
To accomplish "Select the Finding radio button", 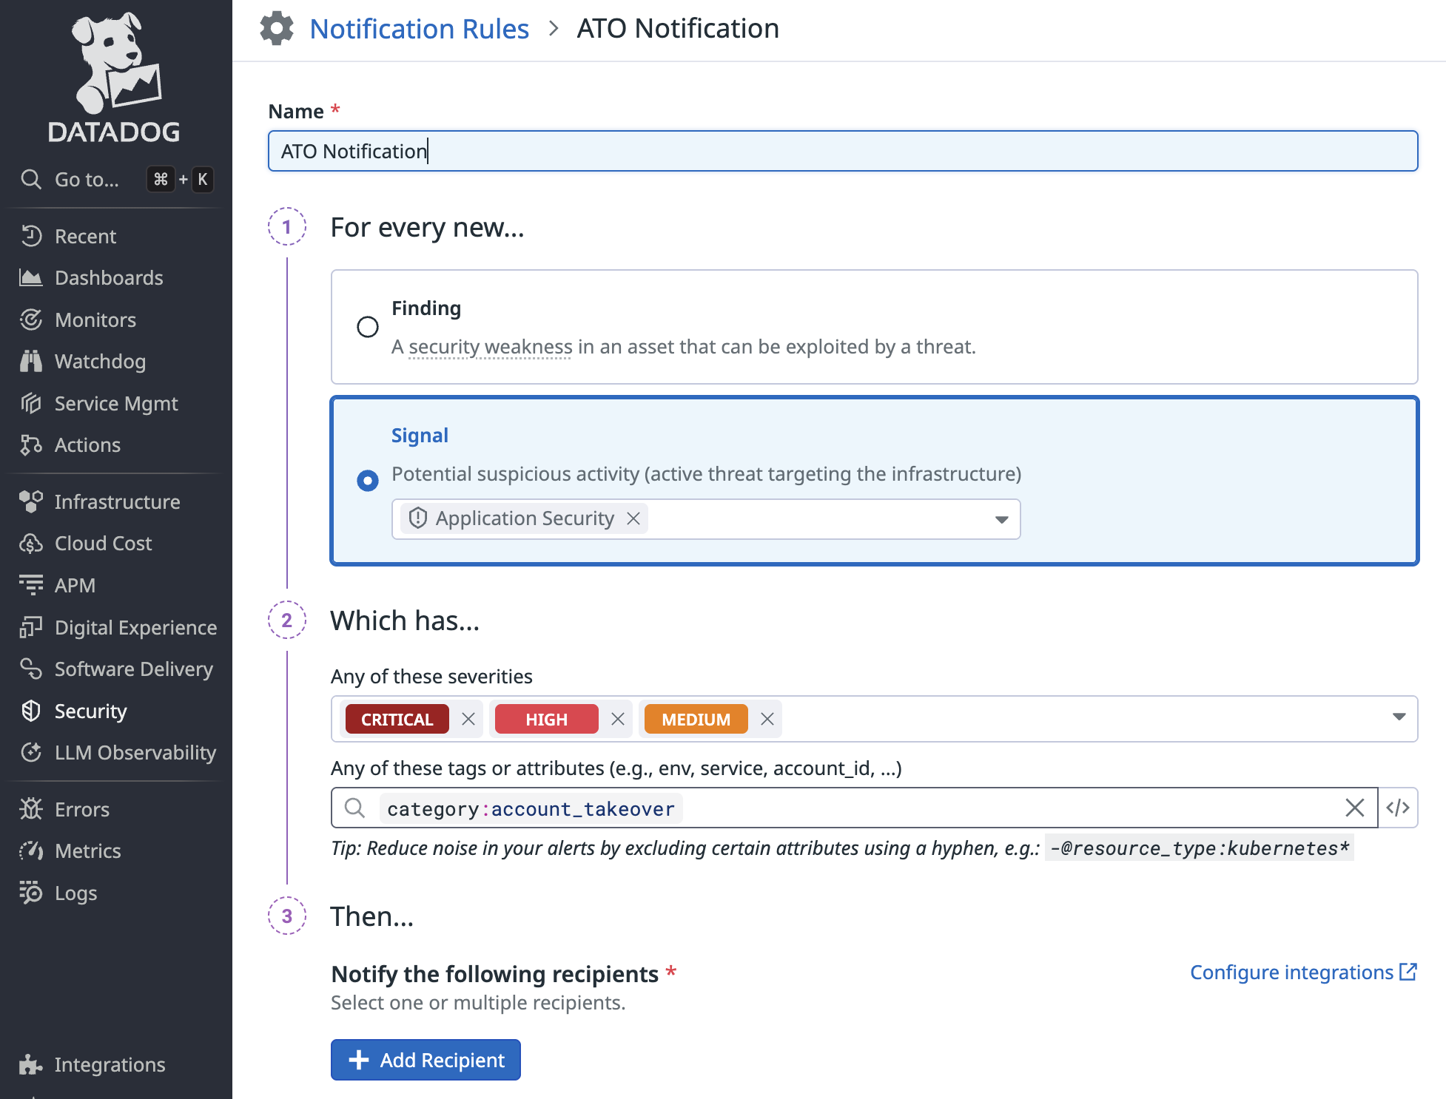I will pos(368,327).
